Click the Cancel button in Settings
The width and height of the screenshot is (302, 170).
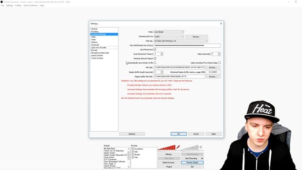pos(196,134)
